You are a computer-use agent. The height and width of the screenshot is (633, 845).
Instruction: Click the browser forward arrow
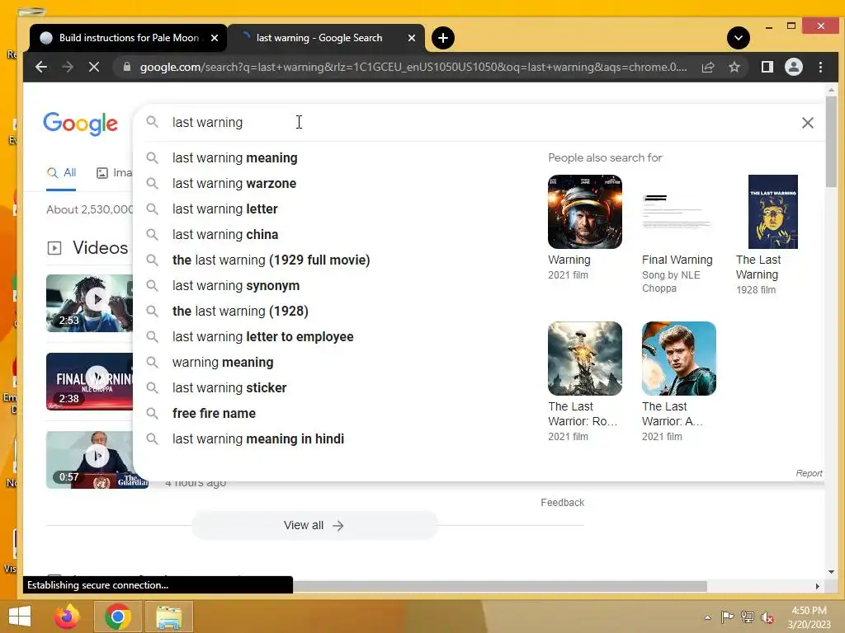[x=68, y=67]
